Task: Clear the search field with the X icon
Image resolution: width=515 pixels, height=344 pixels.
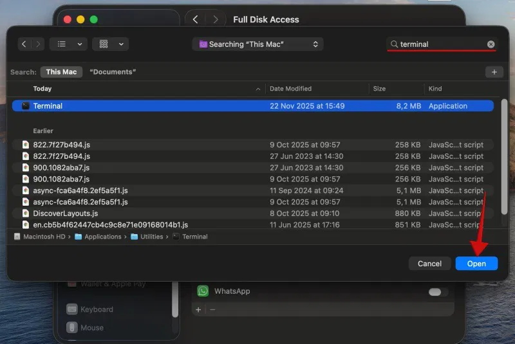Action: (x=491, y=44)
